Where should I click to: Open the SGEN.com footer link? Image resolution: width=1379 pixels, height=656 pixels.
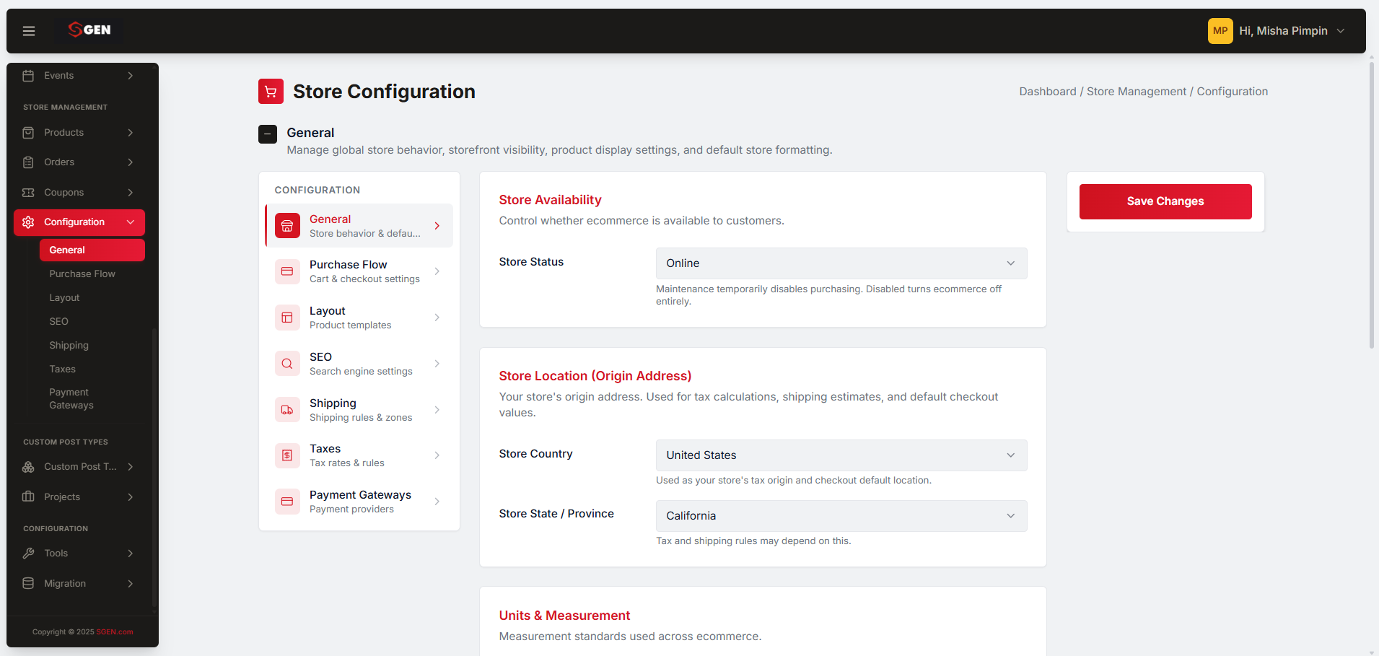point(115,632)
